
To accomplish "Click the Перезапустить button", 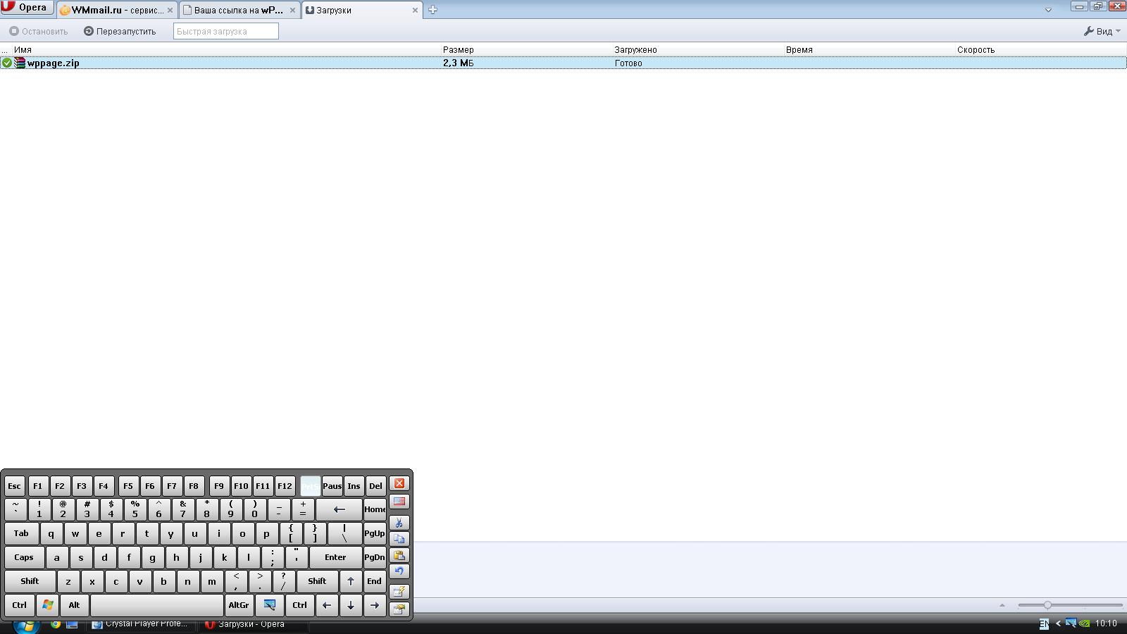I will tap(120, 31).
